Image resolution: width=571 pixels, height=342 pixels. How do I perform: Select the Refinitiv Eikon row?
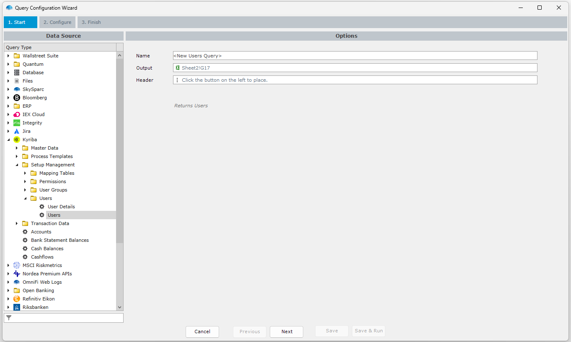pyautogui.click(x=39, y=299)
